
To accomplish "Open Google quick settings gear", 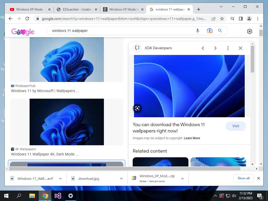I will click(x=249, y=31).
